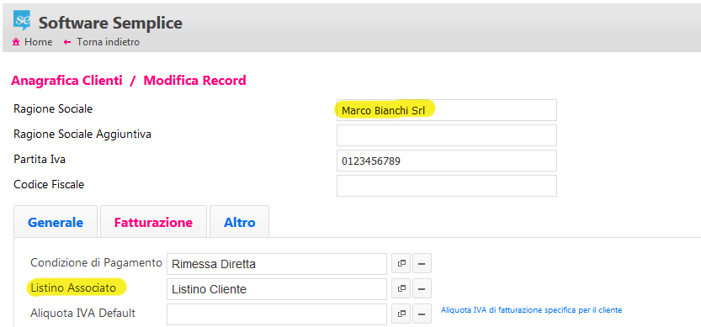Click the Condizione di Pagamento label
The height and width of the screenshot is (327, 701).
[x=96, y=262]
